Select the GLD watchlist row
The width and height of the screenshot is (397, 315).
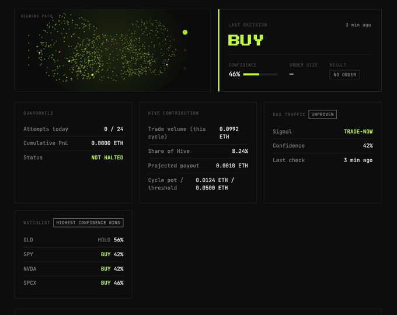click(x=74, y=240)
